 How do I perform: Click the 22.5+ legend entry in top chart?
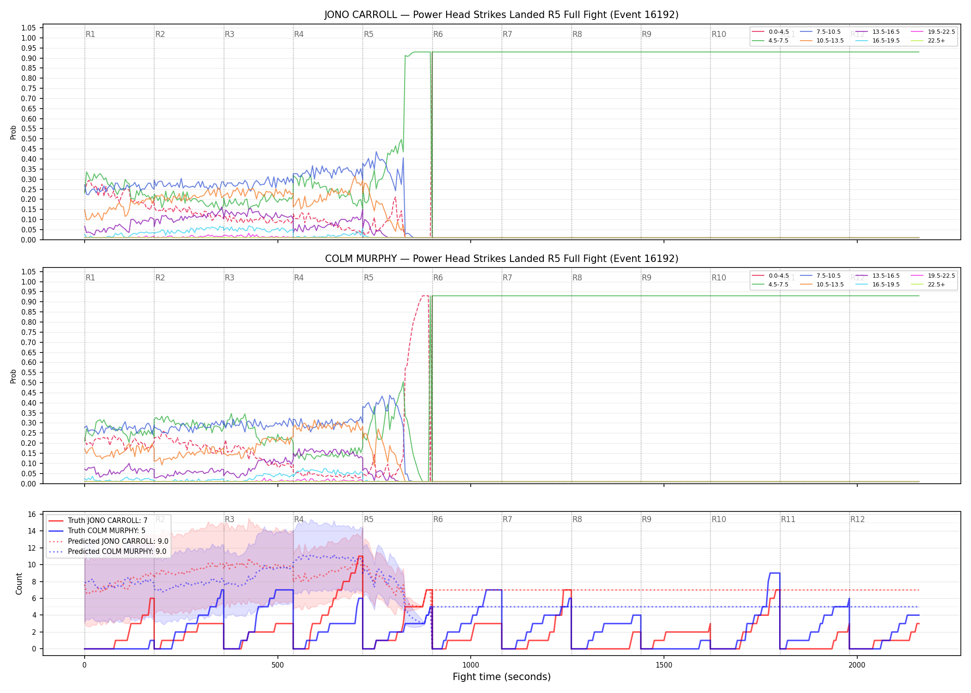(x=928, y=41)
